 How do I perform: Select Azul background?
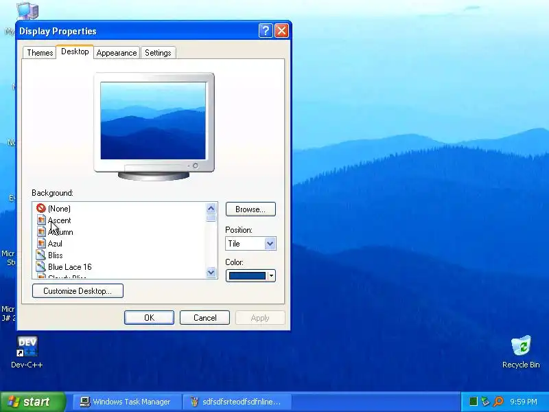pos(55,244)
